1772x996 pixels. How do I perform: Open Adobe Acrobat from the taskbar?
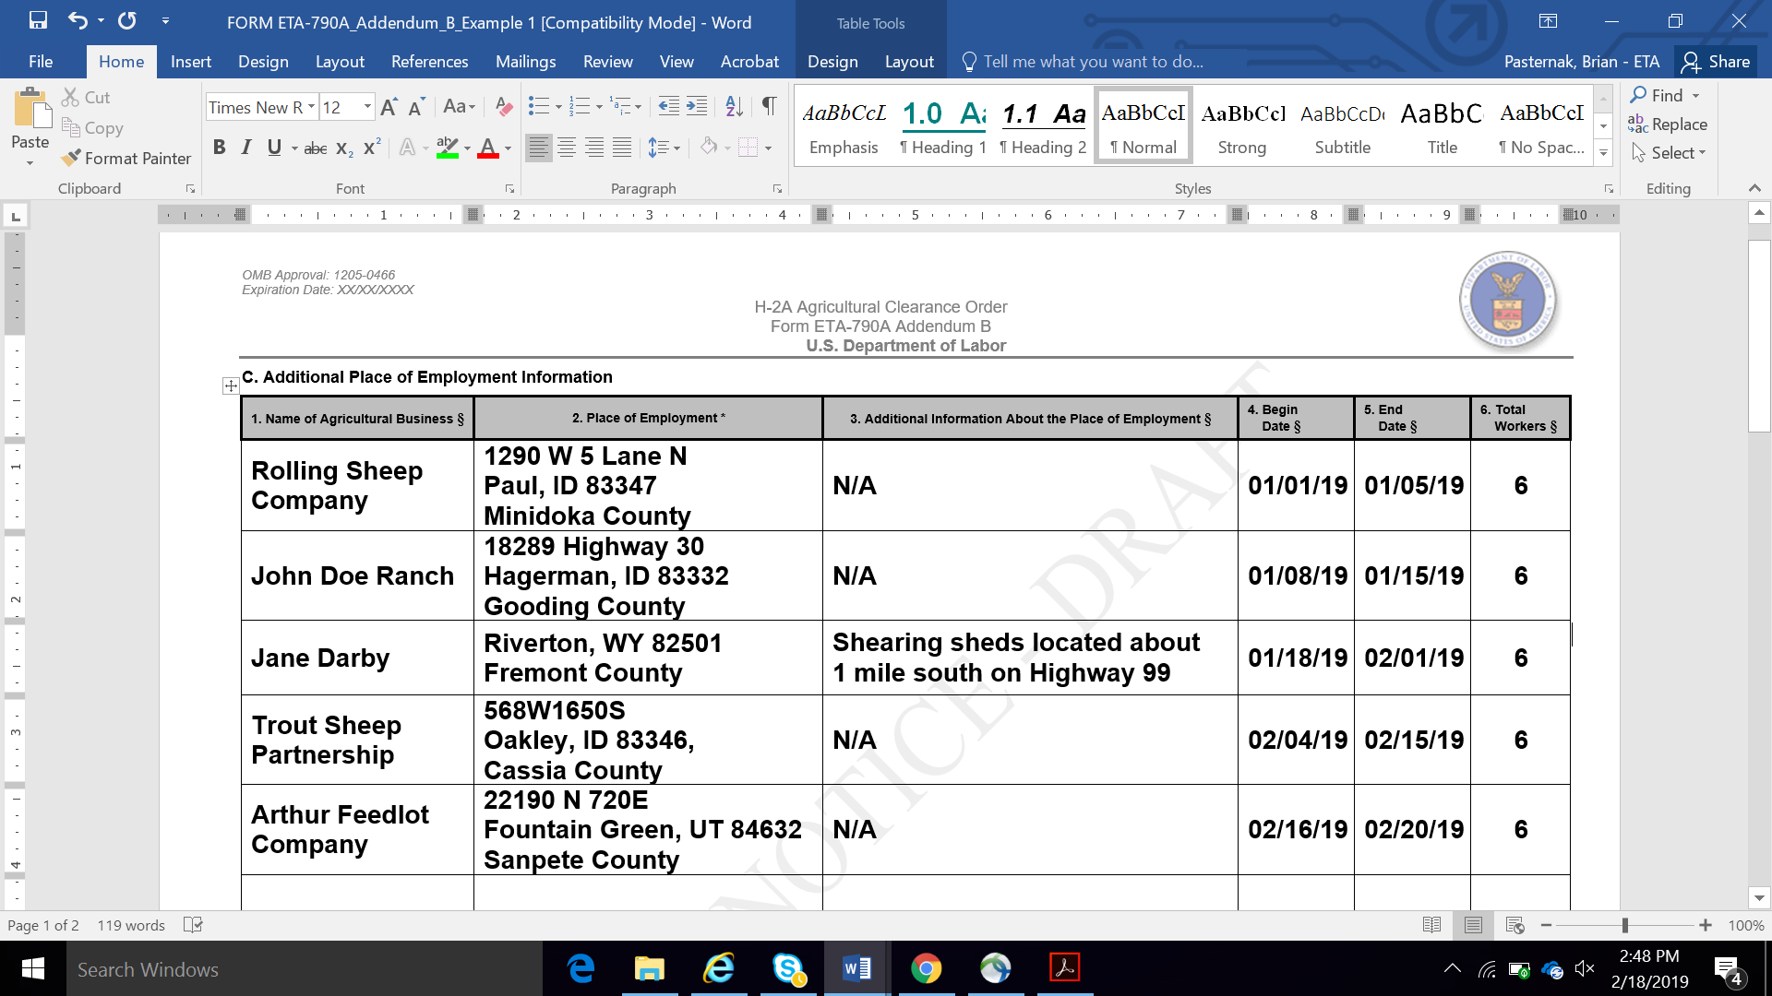[1064, 968]
